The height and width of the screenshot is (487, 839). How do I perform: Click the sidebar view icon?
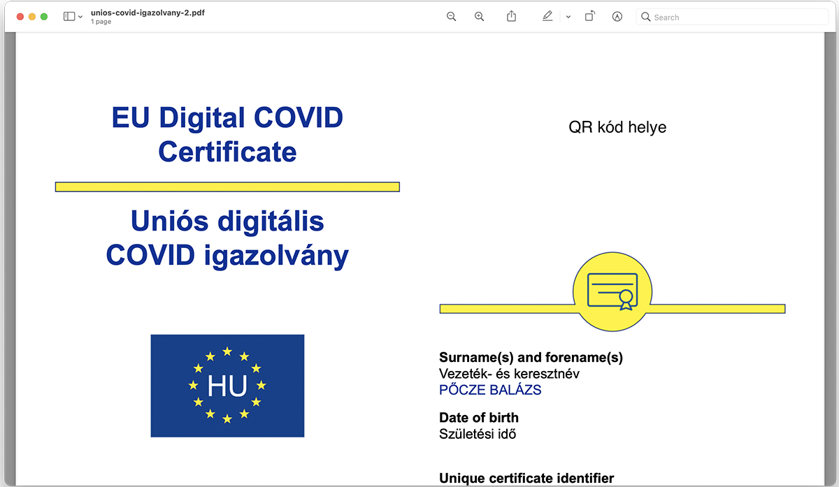pyautogui.click(x=69, y=16)
